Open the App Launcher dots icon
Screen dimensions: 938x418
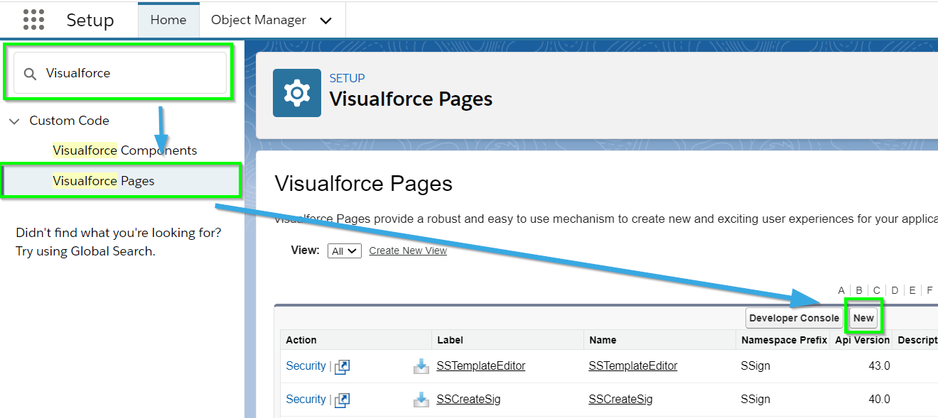coord(33,20)
